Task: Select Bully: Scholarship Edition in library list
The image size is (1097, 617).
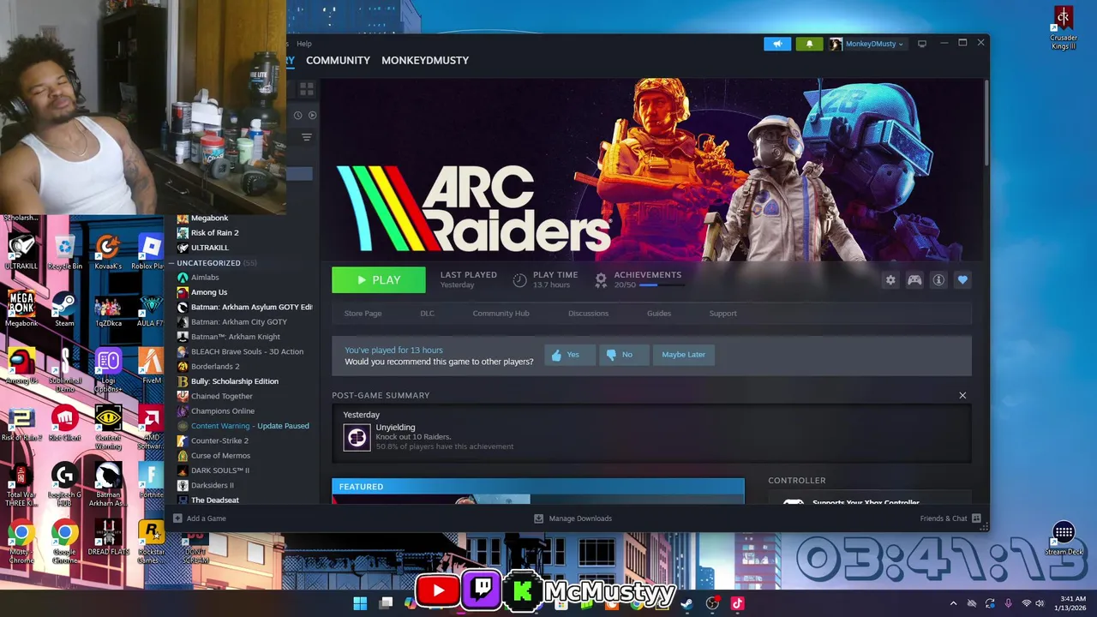Action: [x=235, y=381]
